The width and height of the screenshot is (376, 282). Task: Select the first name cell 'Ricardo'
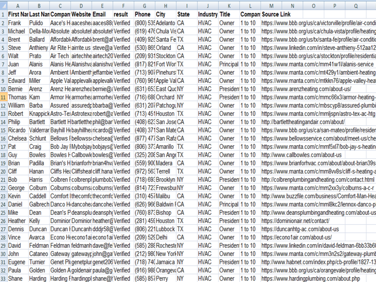(18, 130)
